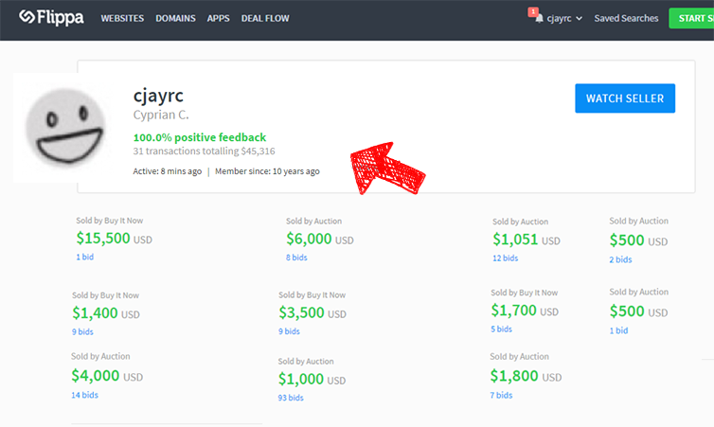The height and width of the screenshot is (427, 714).
Task: Open the $1,051 USD sold listing
Action: 527,239
